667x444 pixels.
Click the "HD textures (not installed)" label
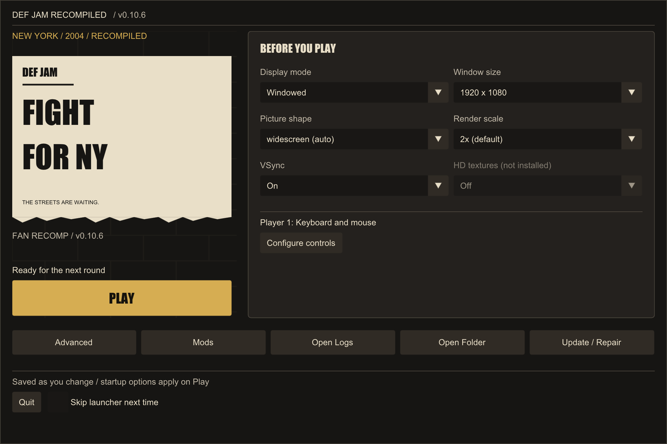click(x=502, y=166)
